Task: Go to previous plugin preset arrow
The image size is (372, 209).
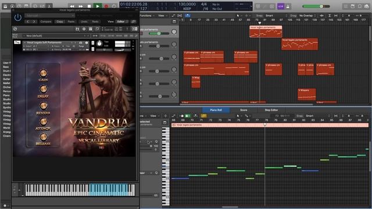Action: (28, 21)
